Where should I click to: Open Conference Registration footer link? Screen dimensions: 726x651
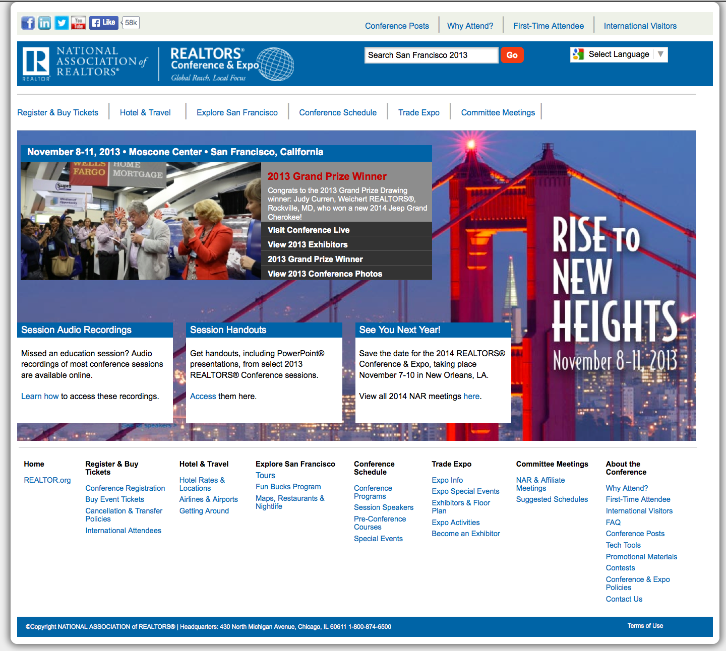125,488
